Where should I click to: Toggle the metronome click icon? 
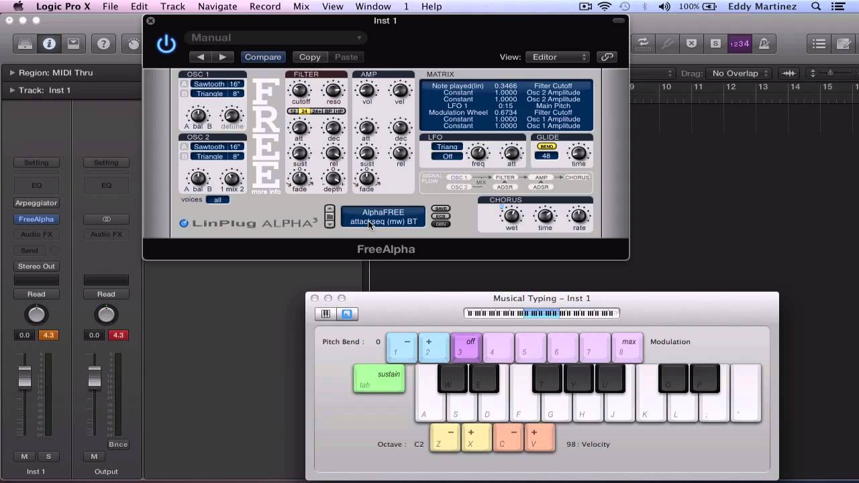[x=764, y=44]
